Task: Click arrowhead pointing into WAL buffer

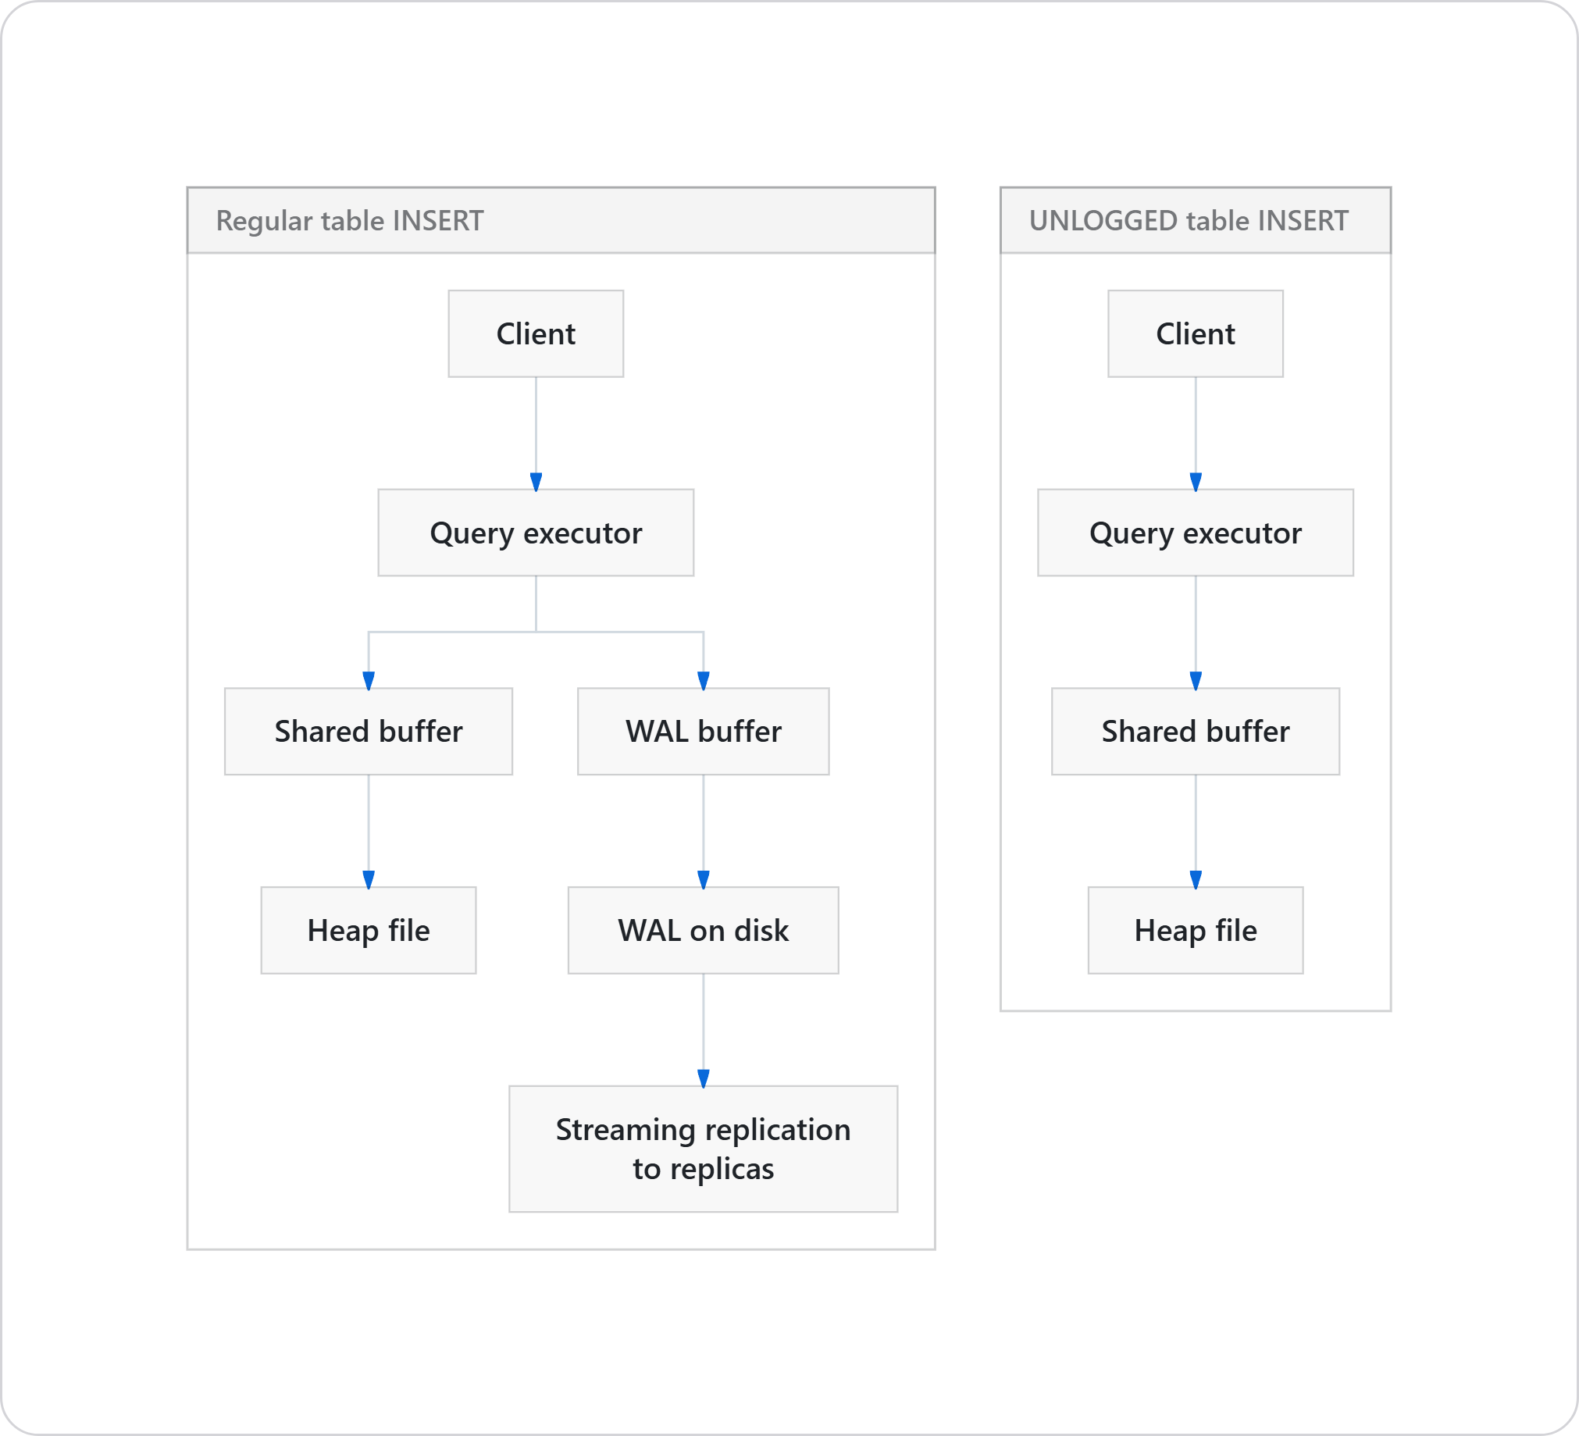Action: tap(704, 680)
